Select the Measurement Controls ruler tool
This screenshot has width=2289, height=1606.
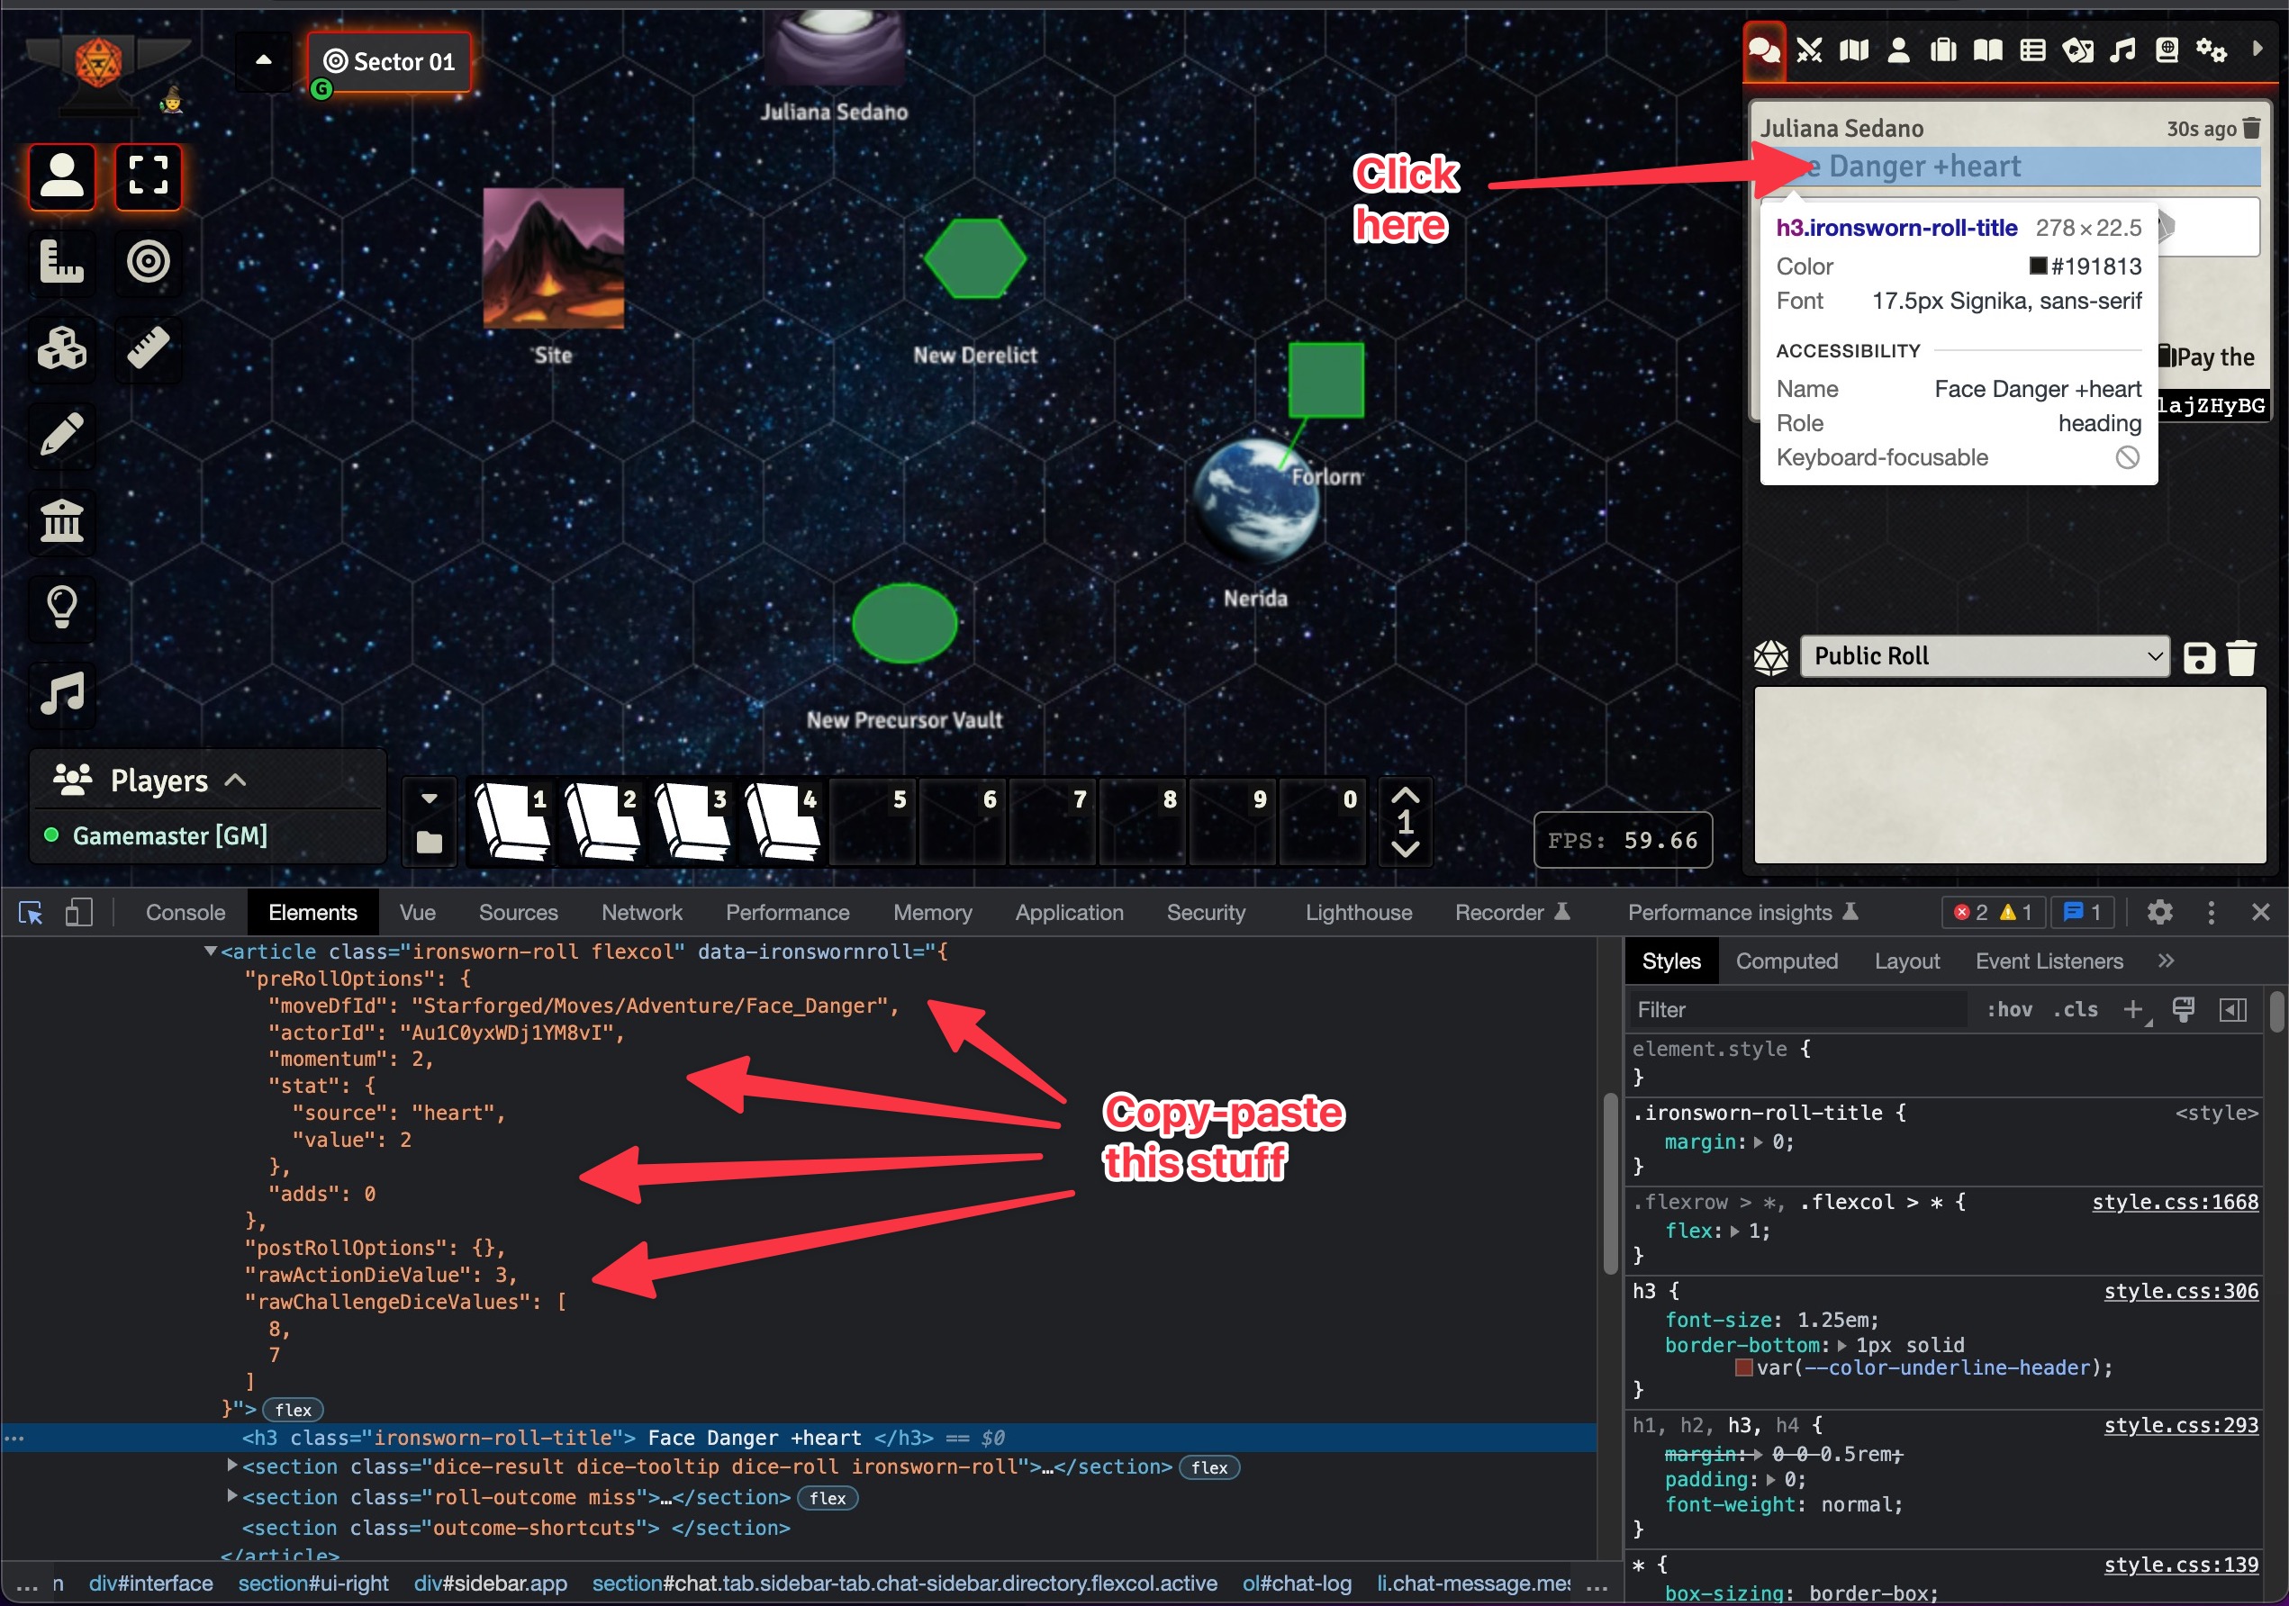coord(62,262)
